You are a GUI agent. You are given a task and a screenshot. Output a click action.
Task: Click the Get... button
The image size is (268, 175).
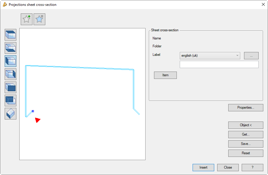[245, 134]
